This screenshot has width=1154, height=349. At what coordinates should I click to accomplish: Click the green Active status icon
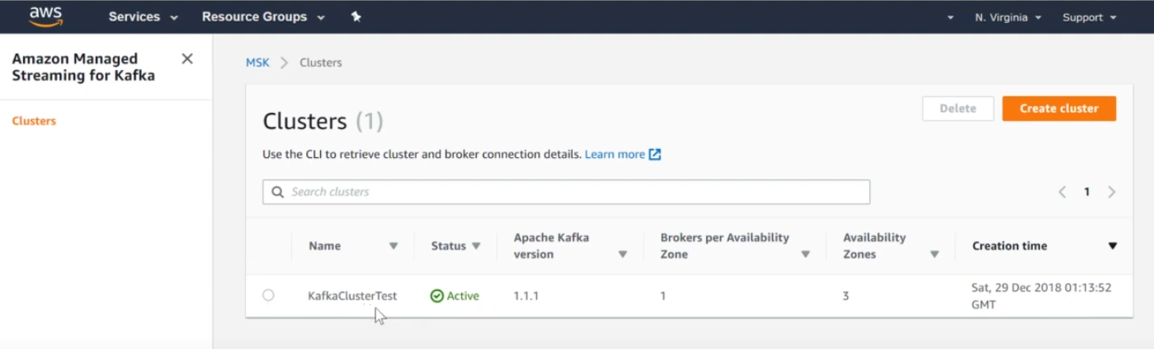437,295
